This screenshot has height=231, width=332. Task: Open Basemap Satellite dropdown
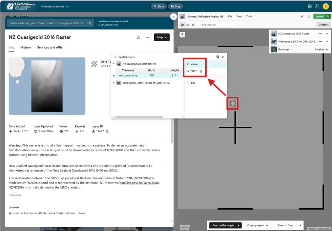click(321, 49)
